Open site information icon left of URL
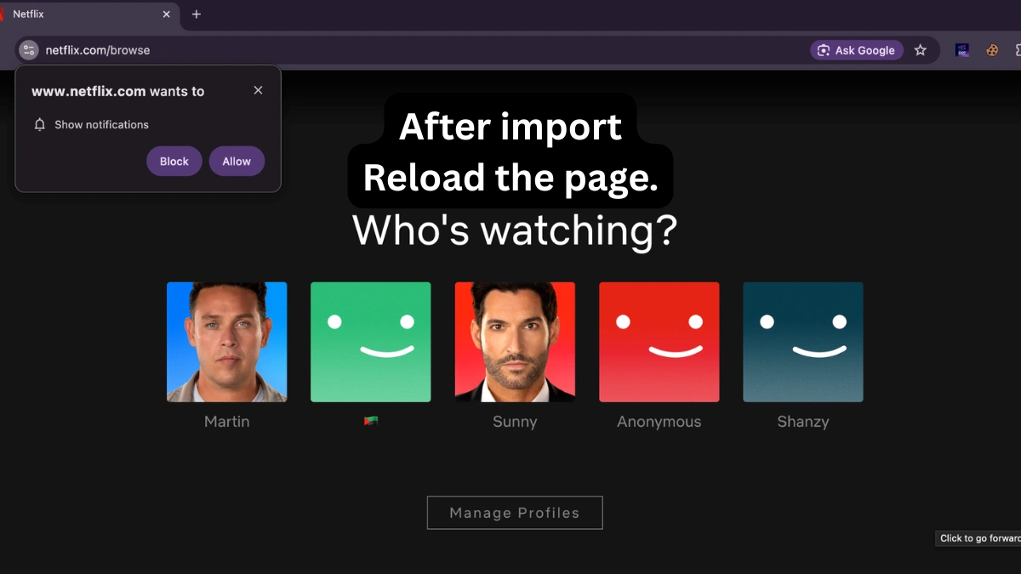 pos(29,50)
